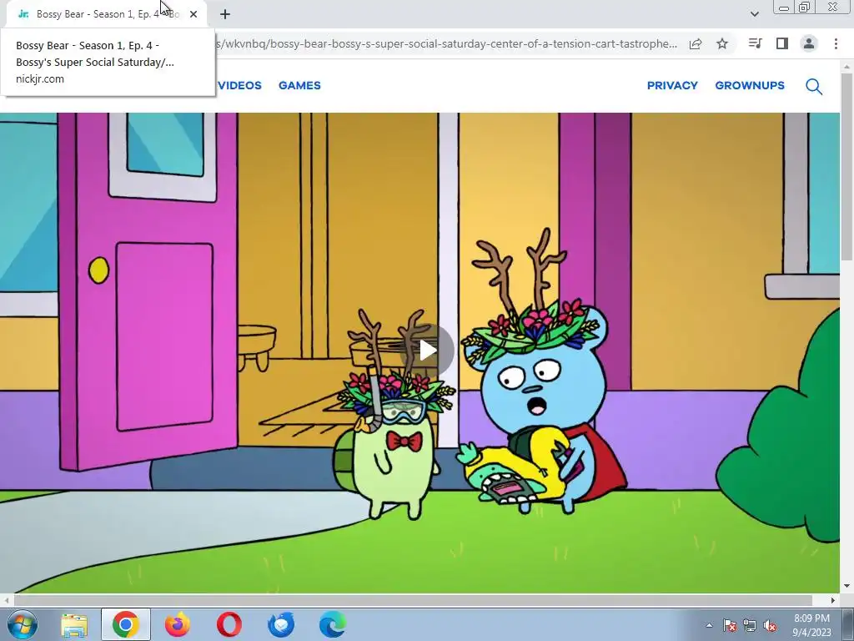Restore down the Chrome window
Image resolution: width=854 pixels, height=641 pixels.
[x=805, y=7]
